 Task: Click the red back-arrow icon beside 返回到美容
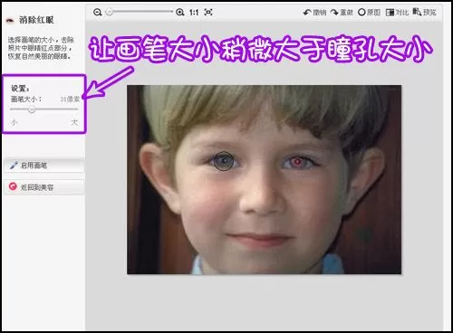click(13, 186)
